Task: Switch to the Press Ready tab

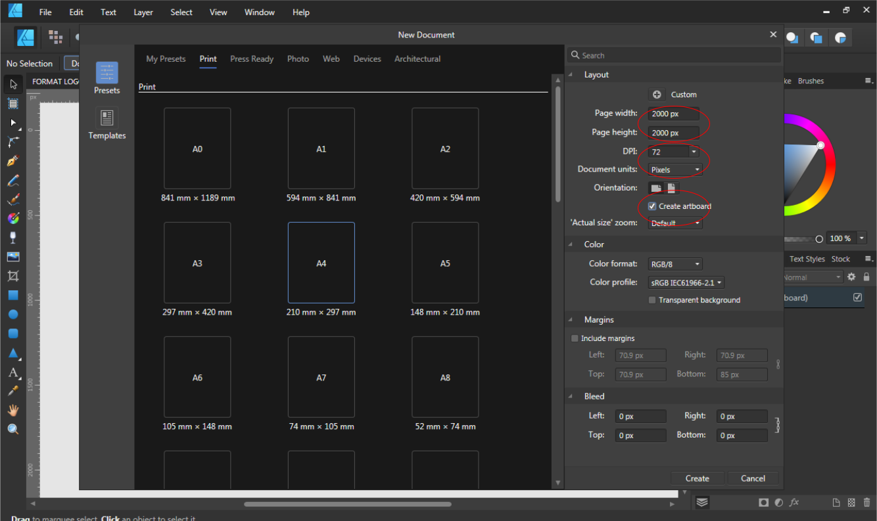Action: pyautogui.click(x=252, y=58)
